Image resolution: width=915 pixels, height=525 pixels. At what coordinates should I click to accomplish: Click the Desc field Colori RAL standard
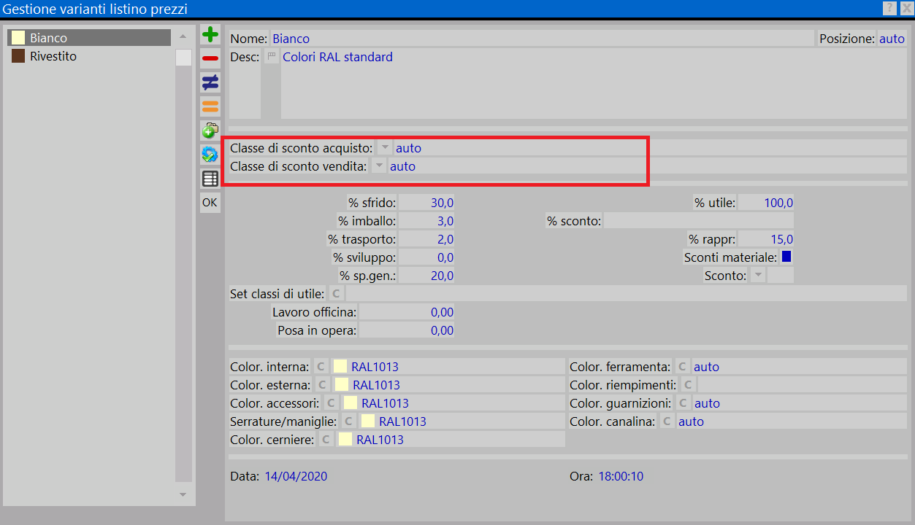coord(594,84)
